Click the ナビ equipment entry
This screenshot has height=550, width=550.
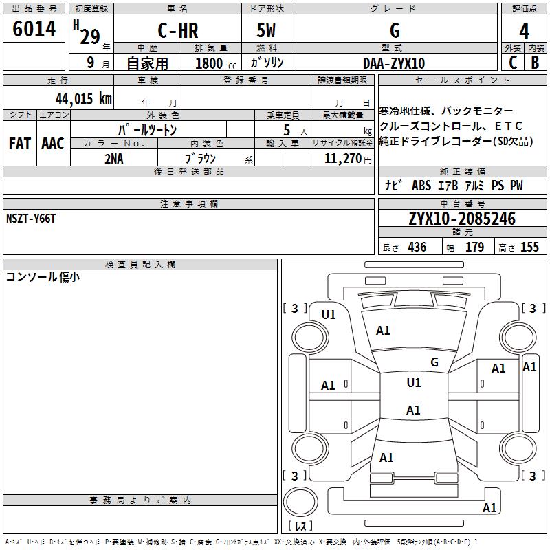[393, 185]
